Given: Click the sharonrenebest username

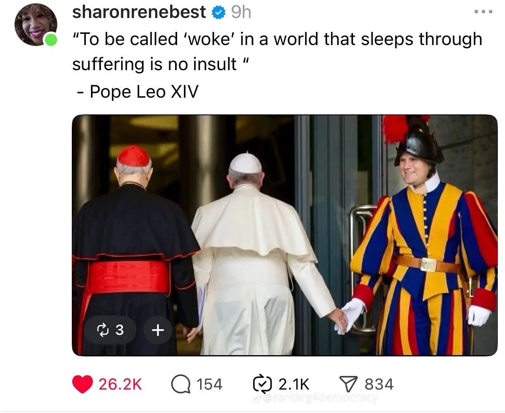Looking at the screenshot, I should click(x=139, y=12).
